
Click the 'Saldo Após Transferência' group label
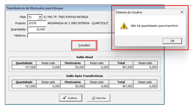click(x=84, y=76)
